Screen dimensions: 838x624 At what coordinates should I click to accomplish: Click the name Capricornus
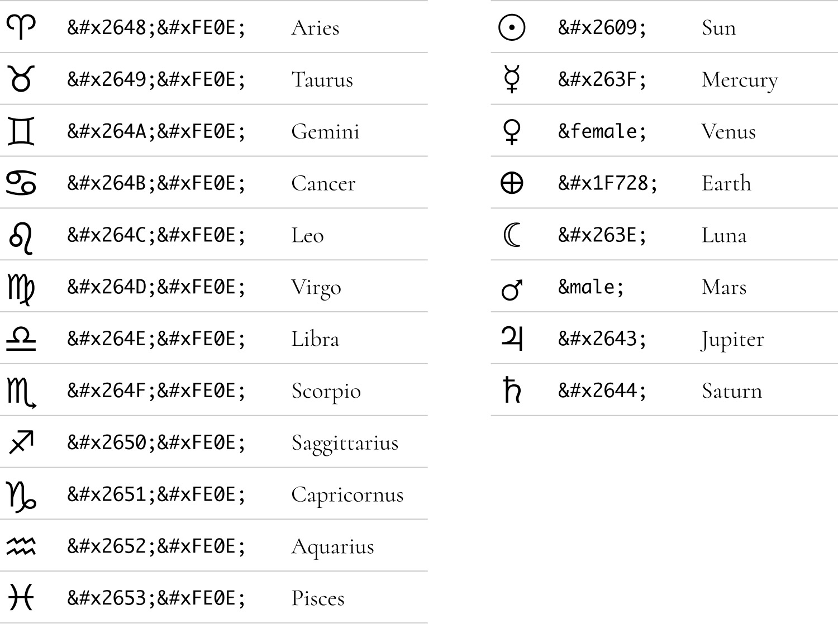click(x=347, y=497)
